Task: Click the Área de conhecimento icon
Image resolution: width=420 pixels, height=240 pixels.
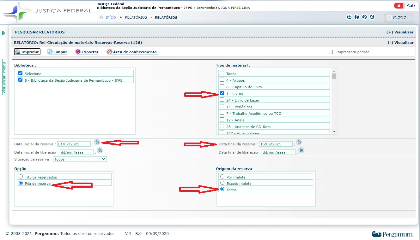Action: (x=109, y=52)
